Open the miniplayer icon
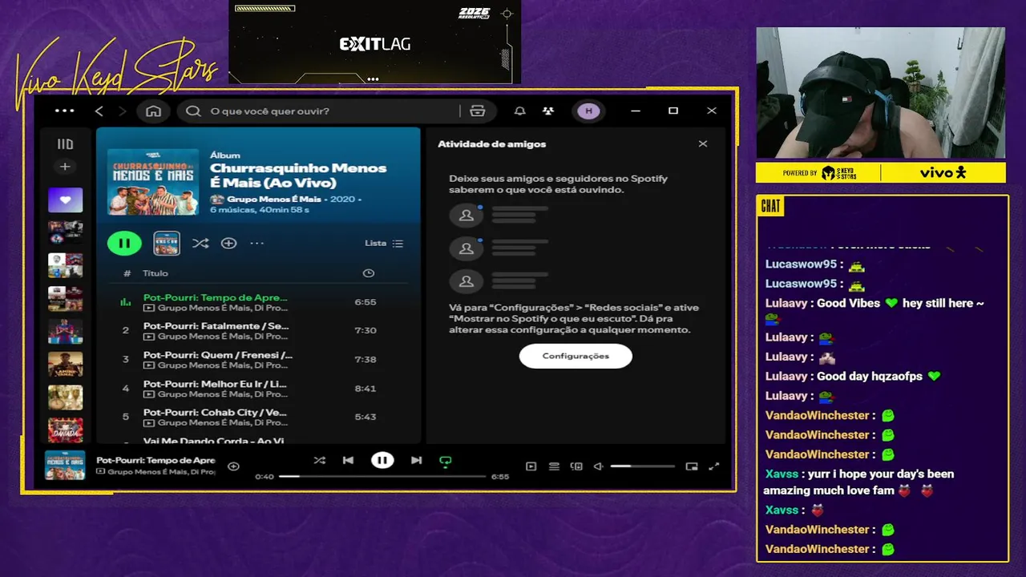 point(692,466)
